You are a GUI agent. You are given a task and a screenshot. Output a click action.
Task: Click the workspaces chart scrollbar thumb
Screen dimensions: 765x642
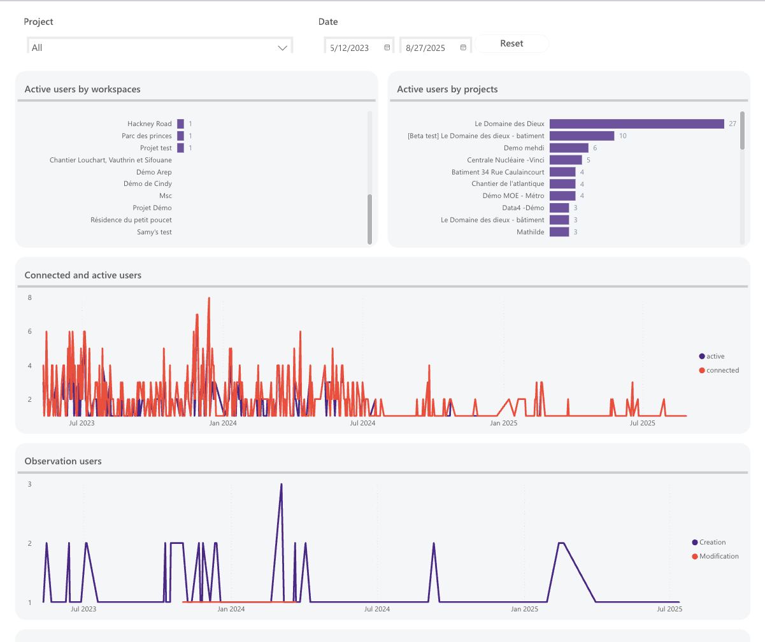pos(369,219)
